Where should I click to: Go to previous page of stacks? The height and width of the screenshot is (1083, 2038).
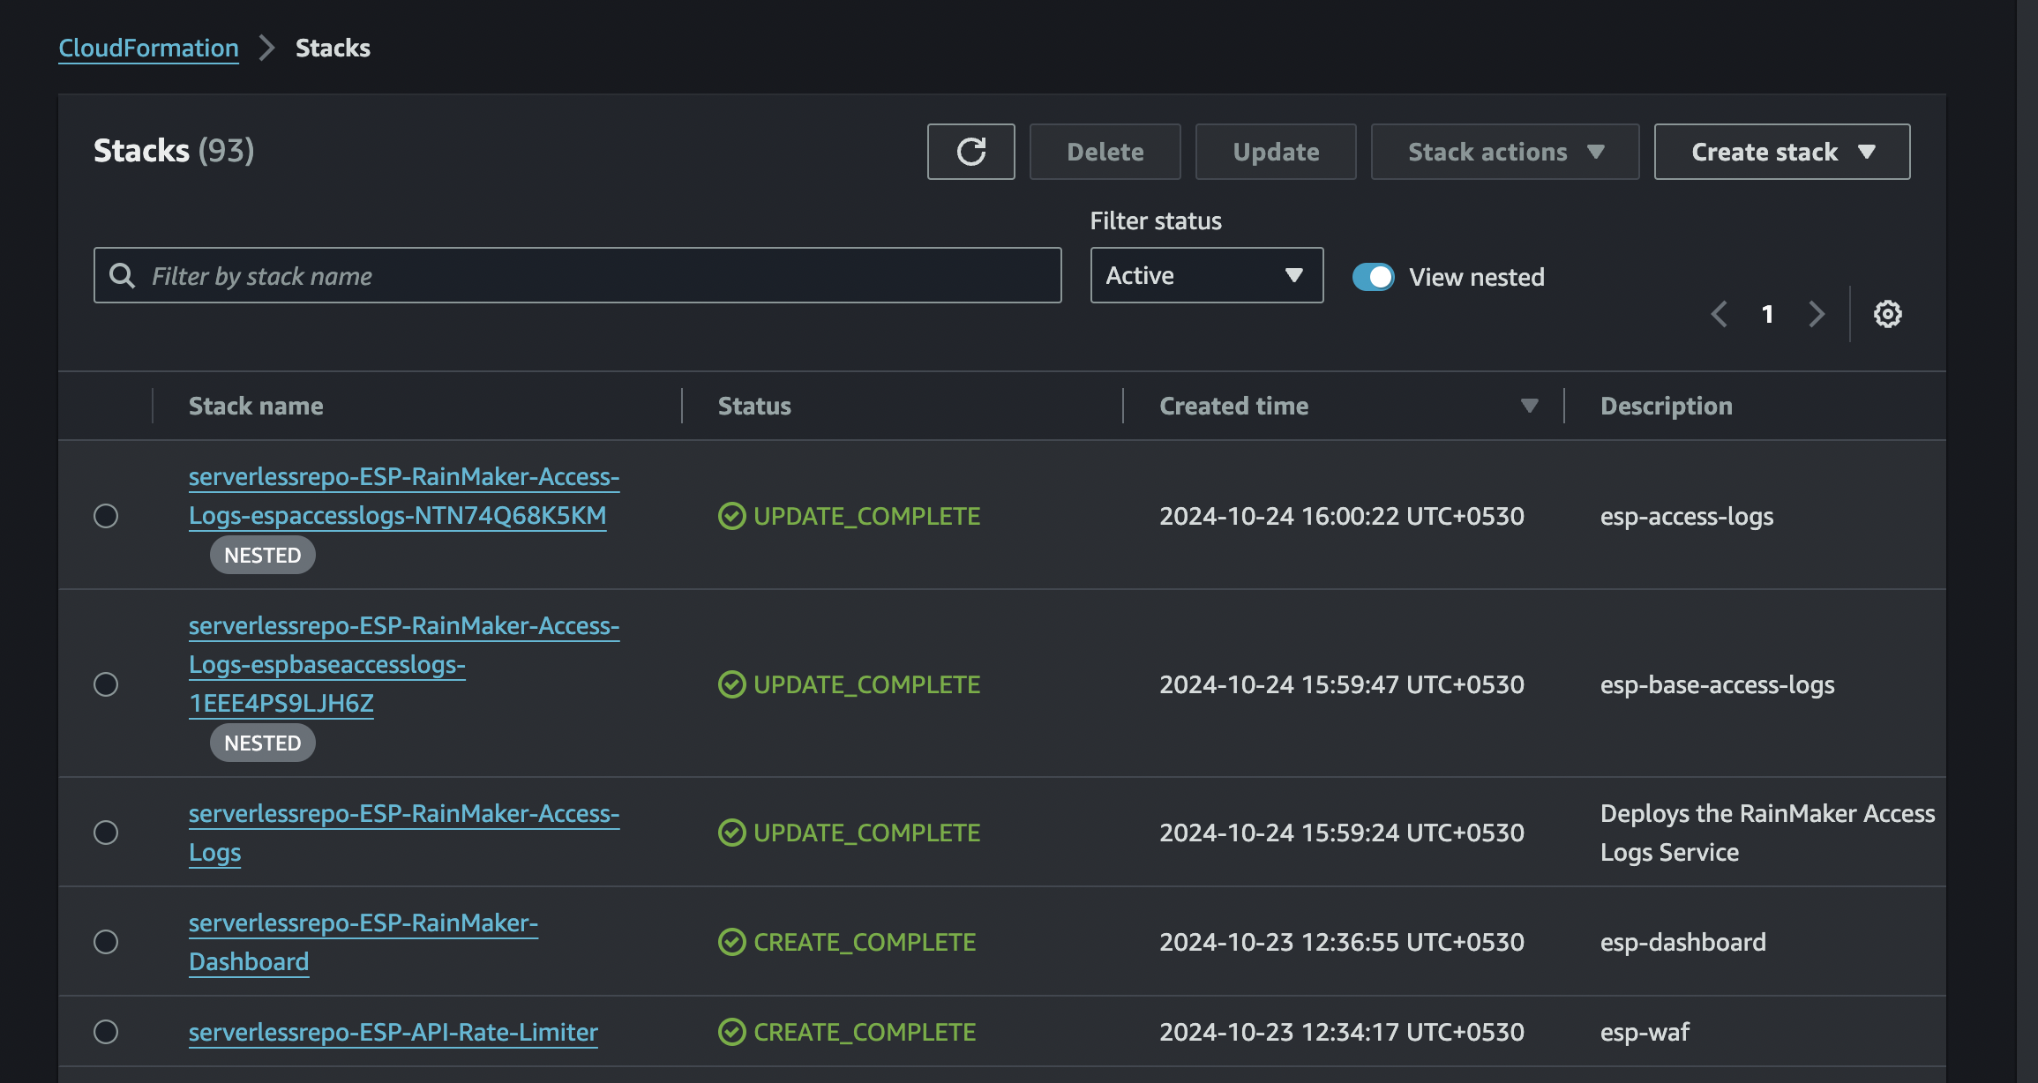pyautogui.click(x=1719, y=314)
